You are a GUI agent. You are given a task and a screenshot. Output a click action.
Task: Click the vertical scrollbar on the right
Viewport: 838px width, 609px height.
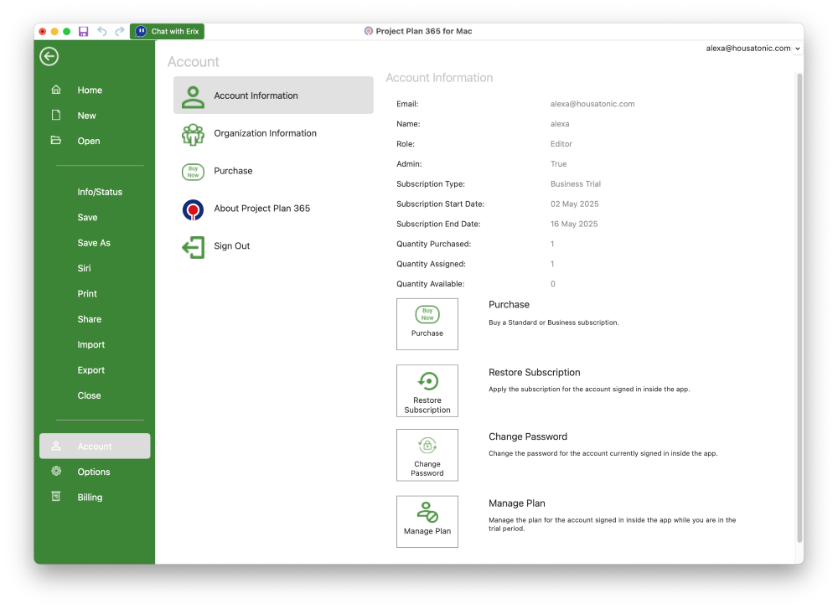click(799, 307)
